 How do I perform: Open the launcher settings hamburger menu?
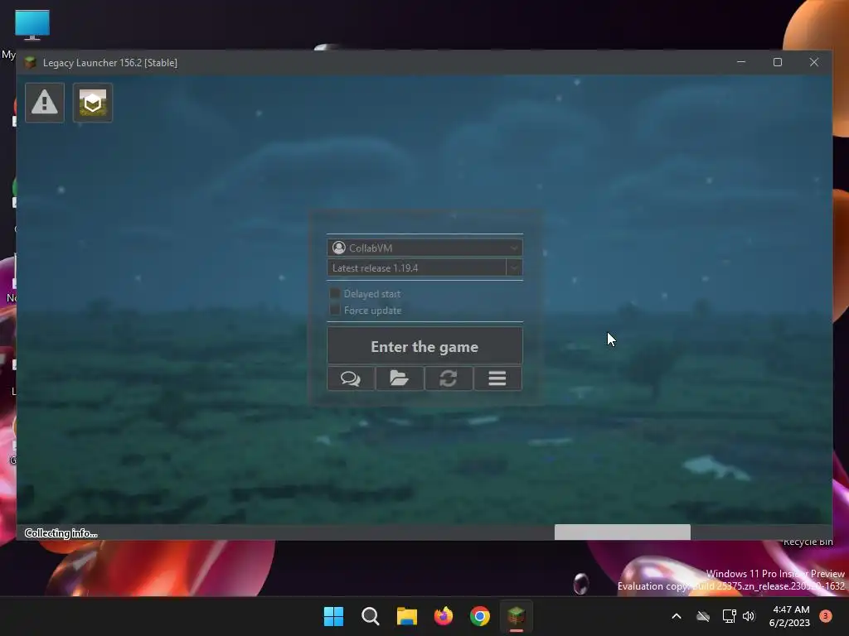pyautogui.click(x=497, y=378)
